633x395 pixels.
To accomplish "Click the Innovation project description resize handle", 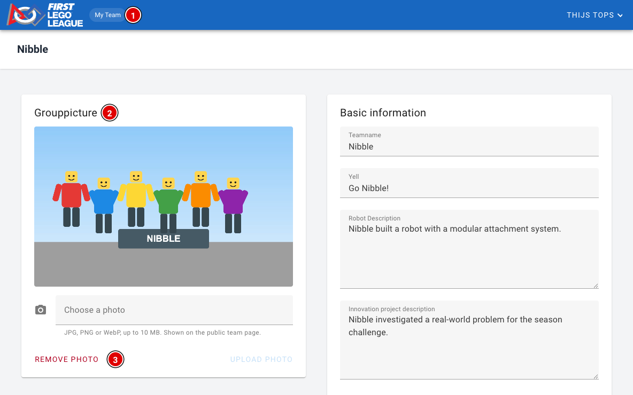I will (x=596, y=376).
